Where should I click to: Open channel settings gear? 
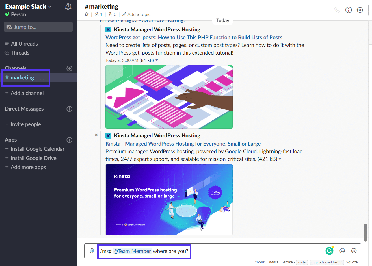(x=360, y=10)
